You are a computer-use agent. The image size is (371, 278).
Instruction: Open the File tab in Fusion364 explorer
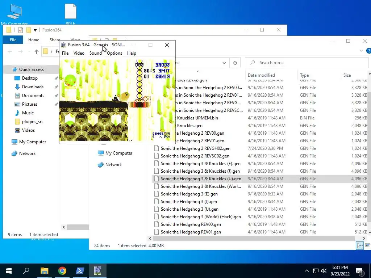pos(13,40)
